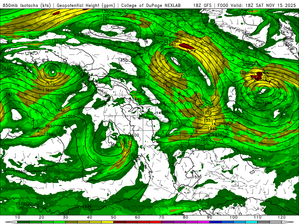Image resolution: width=299 pixels, height=224 pixels.
Task: Click the olive swatch just after 30
Action: [x=71, y=222]
